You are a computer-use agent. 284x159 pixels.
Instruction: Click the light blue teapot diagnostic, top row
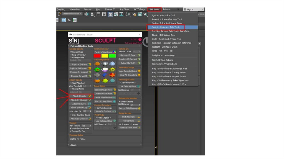coord(112,63)
